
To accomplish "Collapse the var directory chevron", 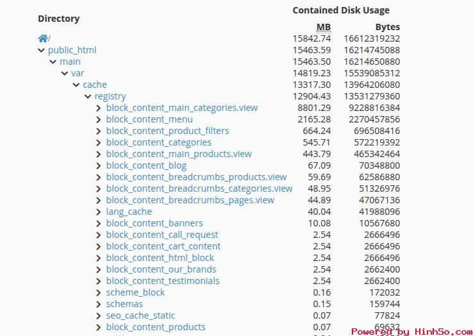I will [65, 73].
